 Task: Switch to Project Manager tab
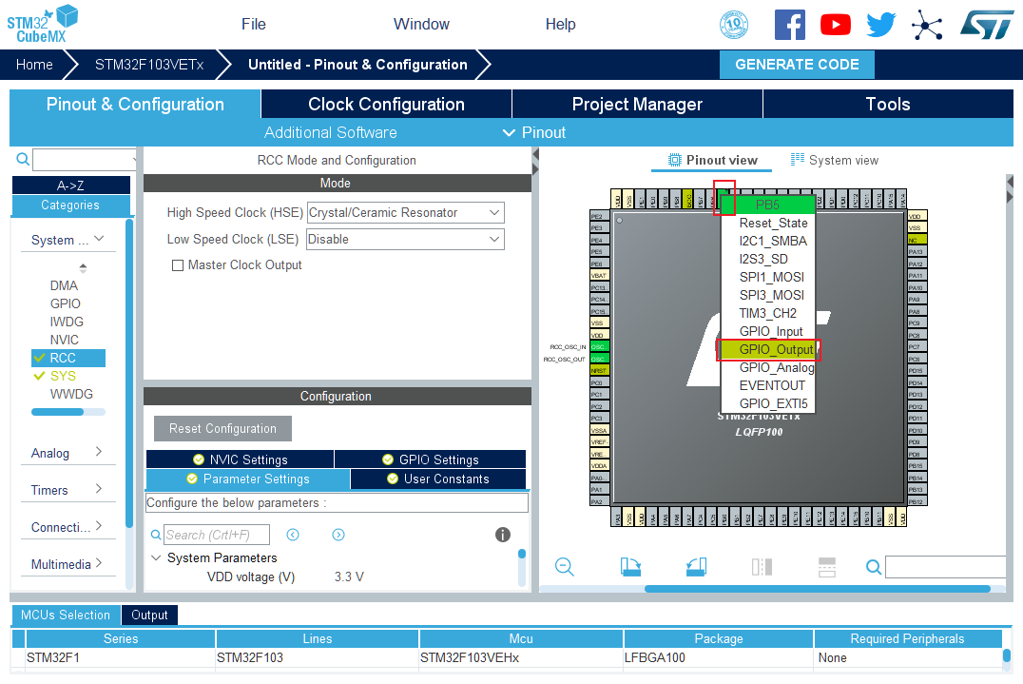(637, 105)
